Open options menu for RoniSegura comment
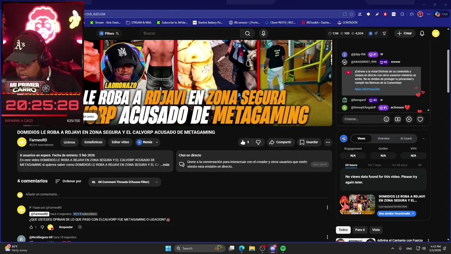The image size is (451, 254). point(327,237)
